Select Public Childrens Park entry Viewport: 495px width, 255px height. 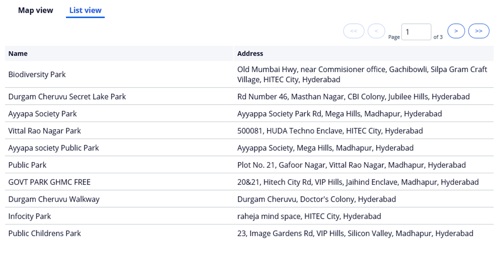pyautogui.click(x=249, y=233)
